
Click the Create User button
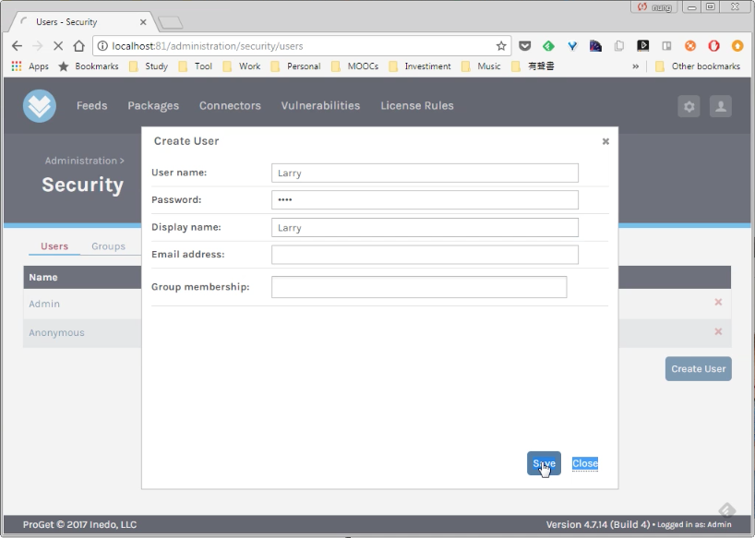click(x=698, y=369)
